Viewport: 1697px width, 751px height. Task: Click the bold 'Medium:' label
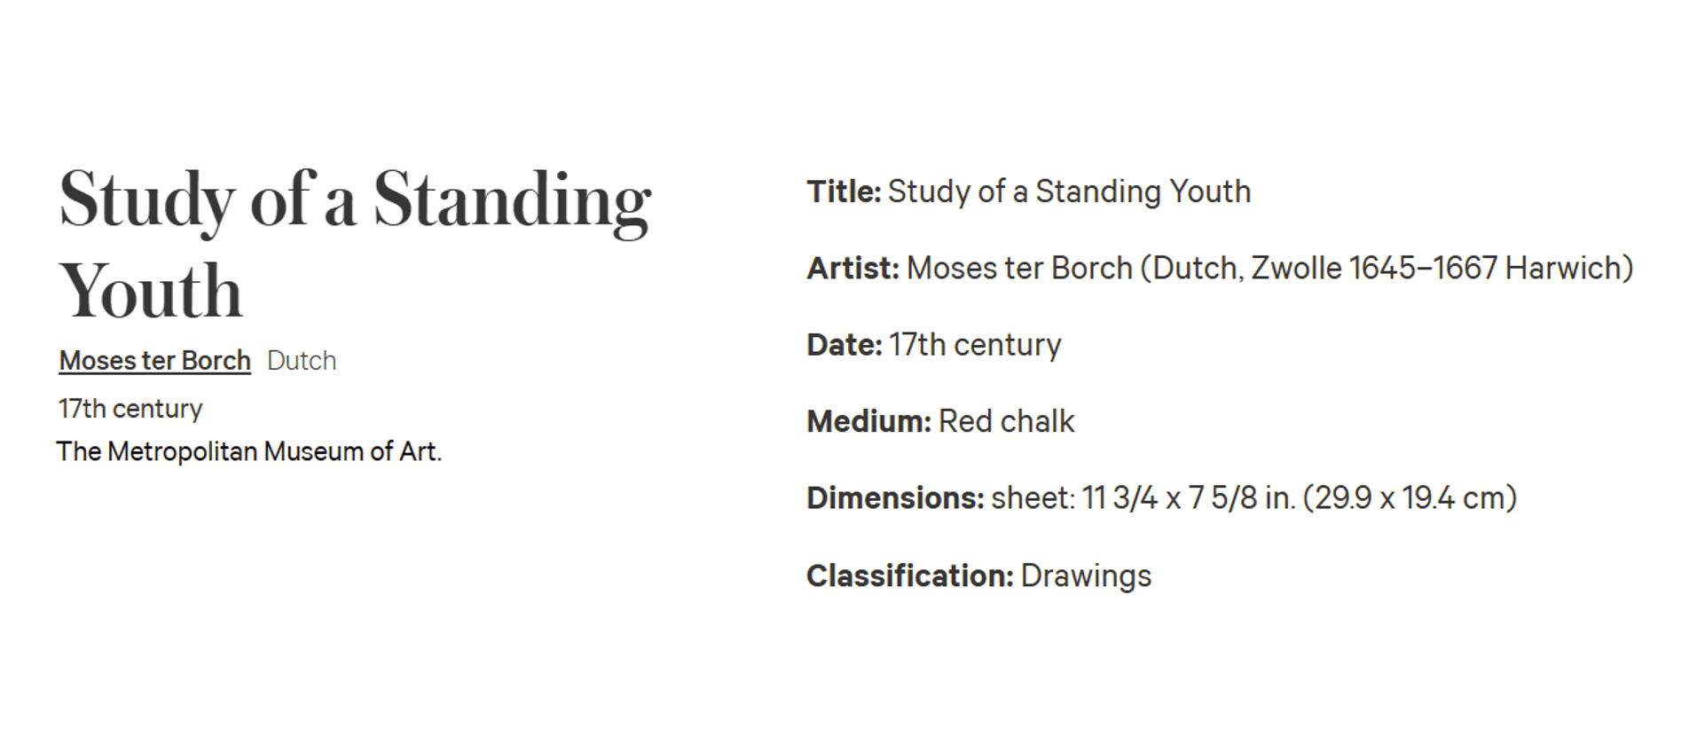click(x=868, y=421)
